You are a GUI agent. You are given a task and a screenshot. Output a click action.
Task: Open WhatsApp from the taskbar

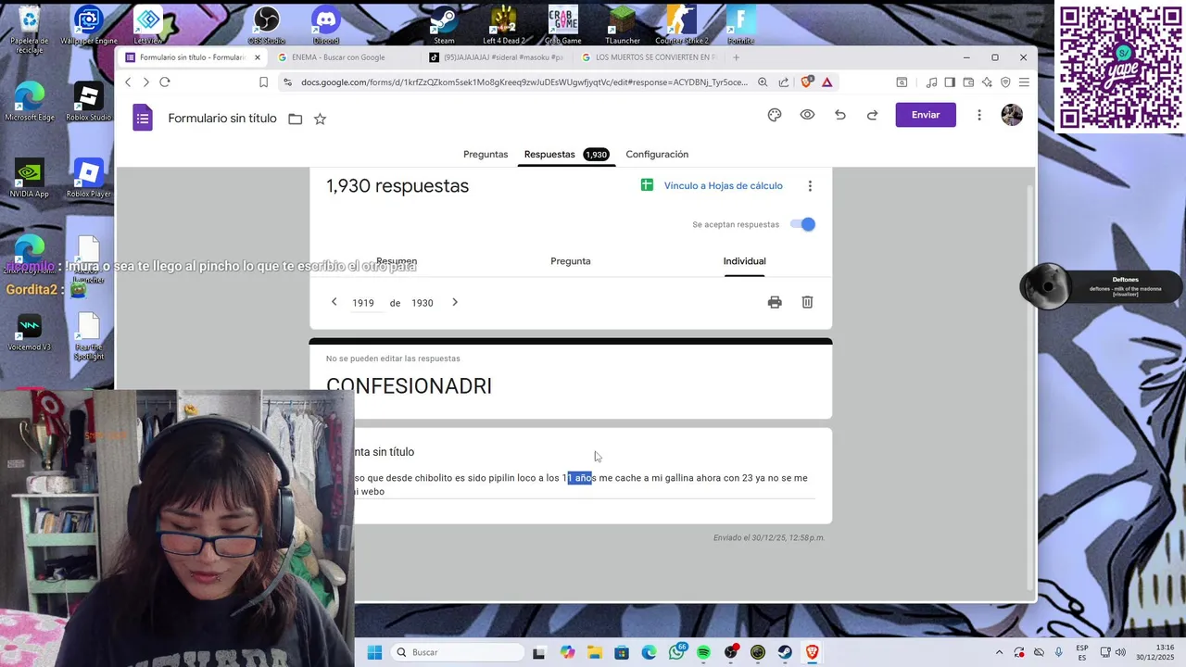click(677, 652)
